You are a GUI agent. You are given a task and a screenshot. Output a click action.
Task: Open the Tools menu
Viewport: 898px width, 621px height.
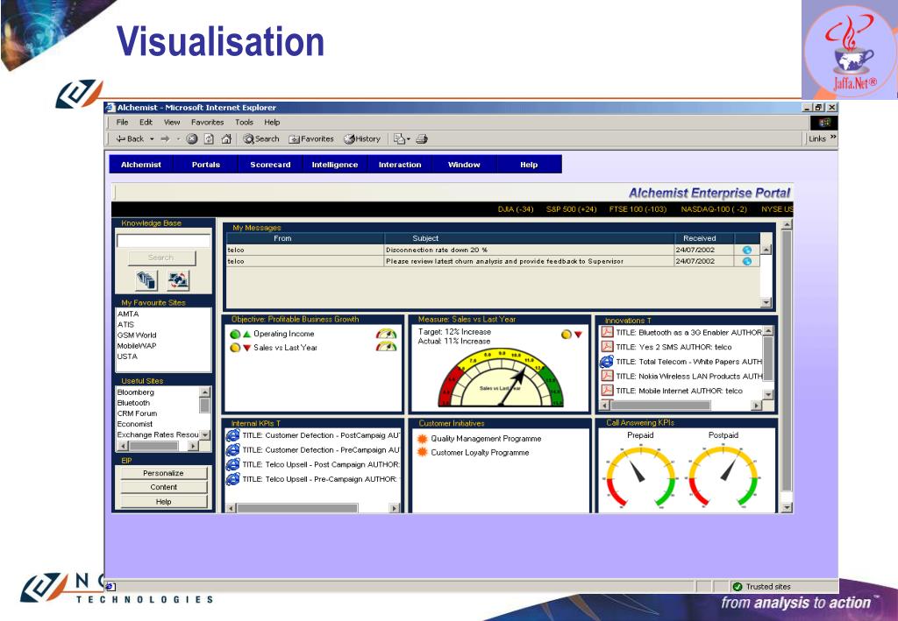[x=244, y=123]
